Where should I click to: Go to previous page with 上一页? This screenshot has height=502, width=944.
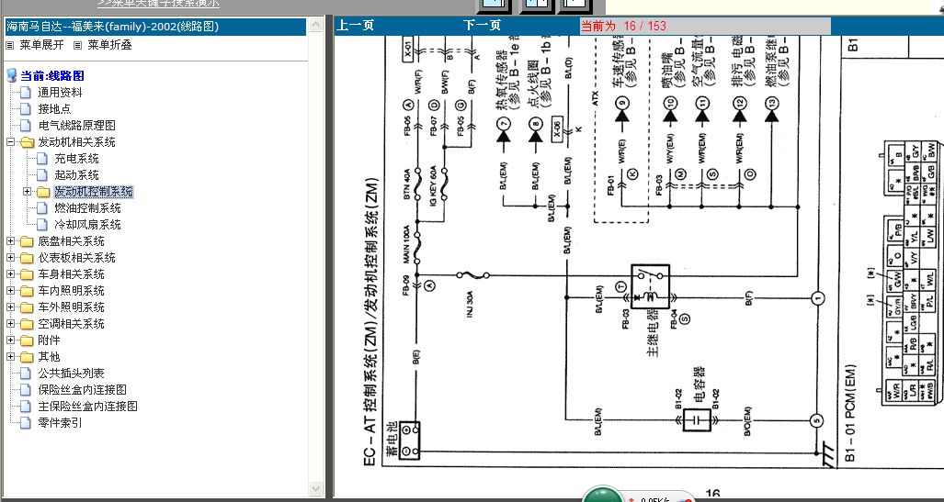[355, 26]
